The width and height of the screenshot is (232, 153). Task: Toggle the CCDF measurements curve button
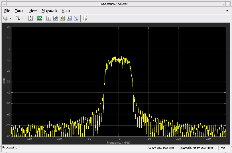76,18
